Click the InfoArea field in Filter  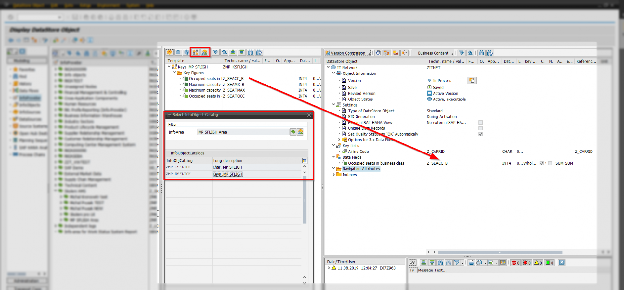pos(243,132)
